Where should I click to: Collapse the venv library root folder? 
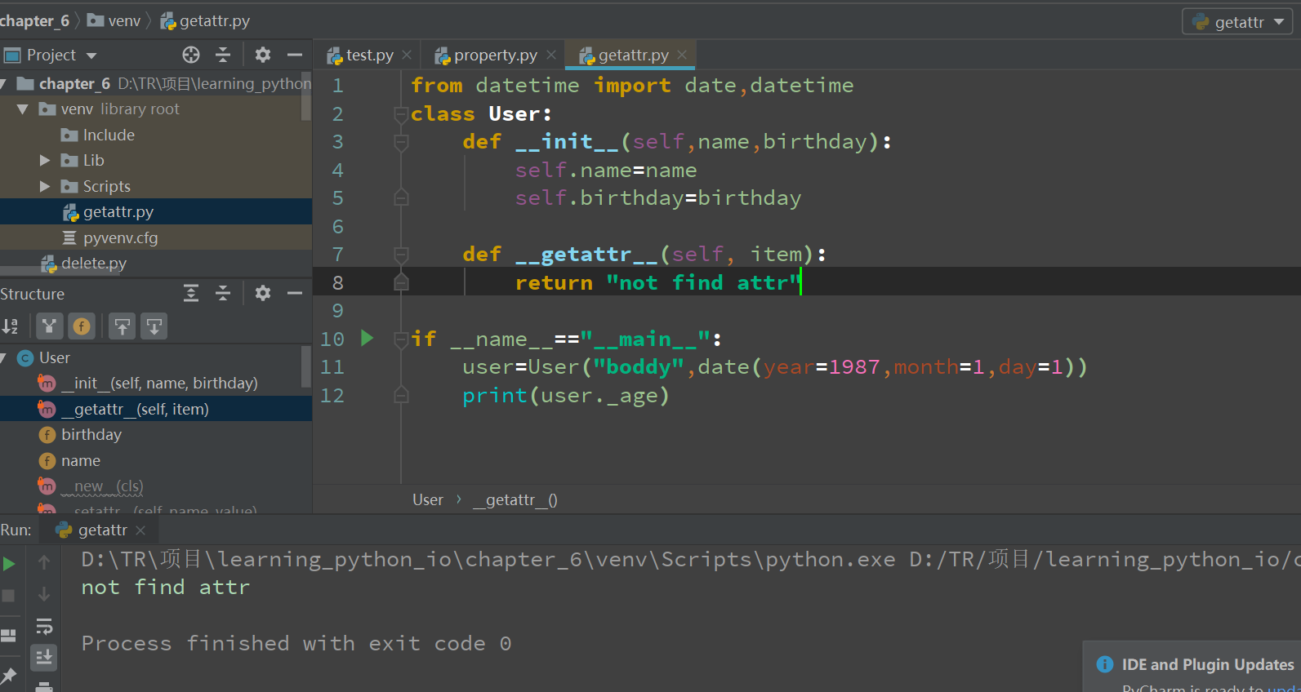point(23,109)
